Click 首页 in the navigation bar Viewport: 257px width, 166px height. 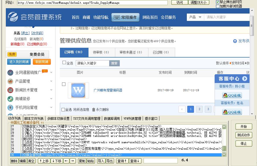(x=76, y=17)
